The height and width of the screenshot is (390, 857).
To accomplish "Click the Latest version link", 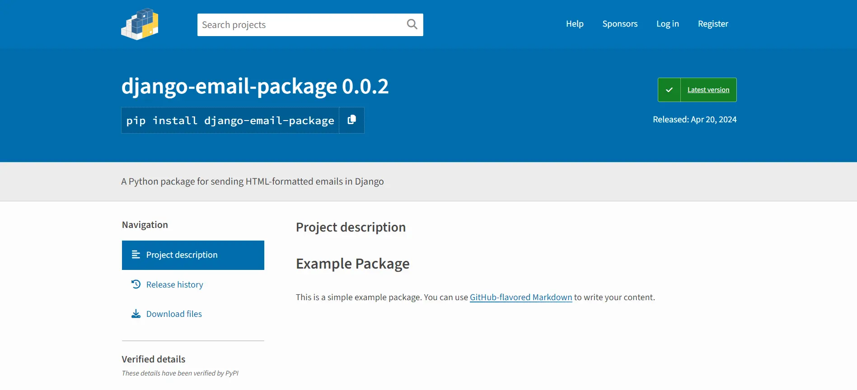I will (708, 90).
